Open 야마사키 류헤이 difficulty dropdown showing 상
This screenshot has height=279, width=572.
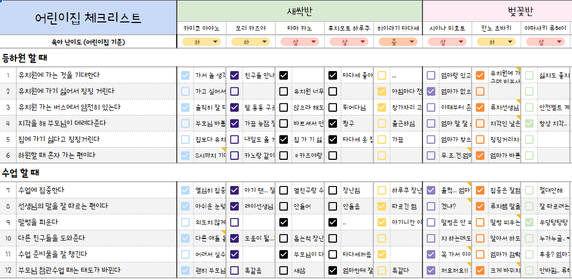(x=545, y=42)
